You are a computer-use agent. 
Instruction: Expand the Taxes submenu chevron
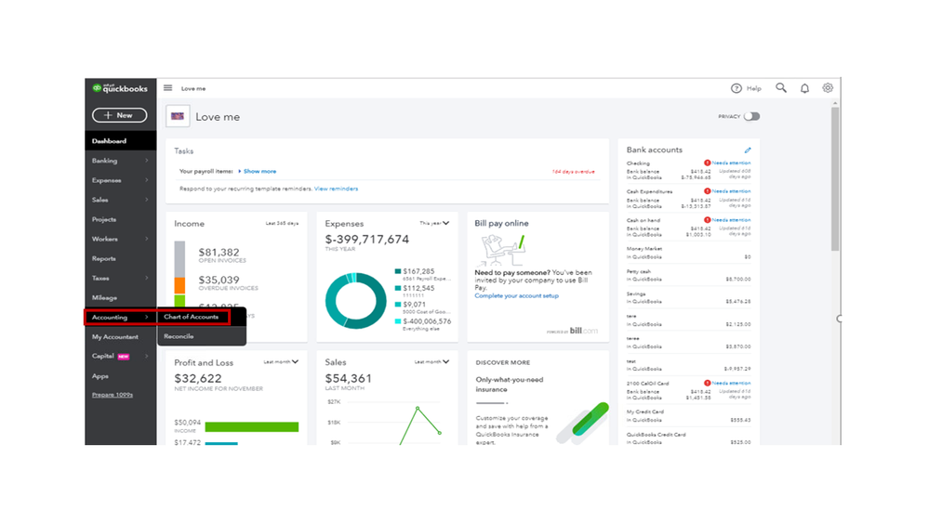click(x=146, y=278)
